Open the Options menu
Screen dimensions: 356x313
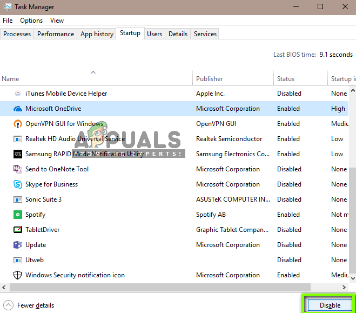coord(31,21)
